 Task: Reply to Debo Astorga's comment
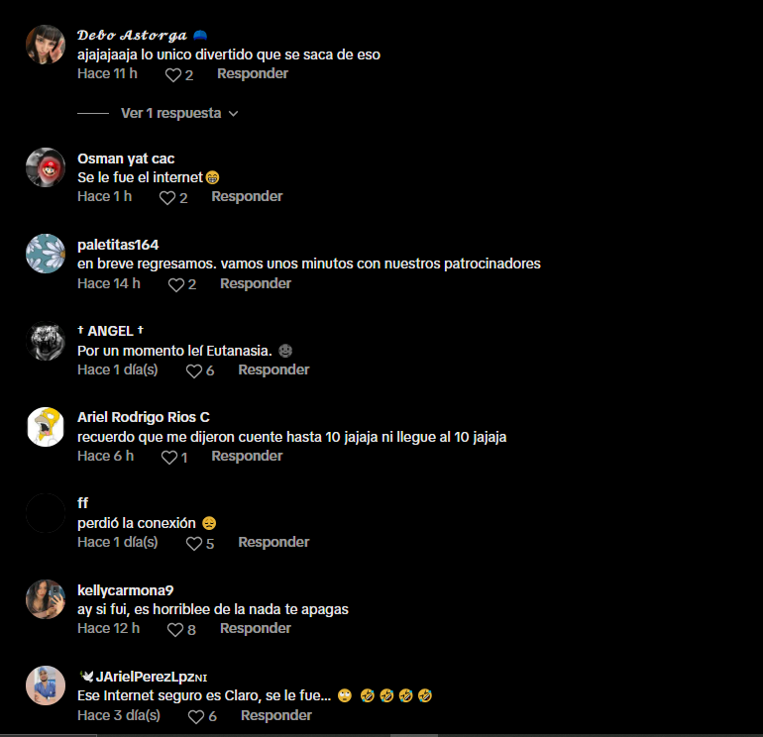tap(253, 73)
